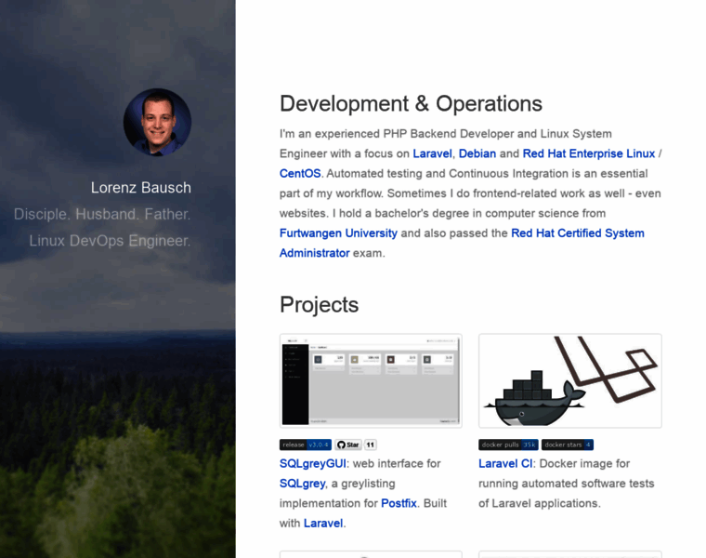Click Lorenz Bausch's profile photo
Image resolution: width=706 pixels, height=558 pixels.
coord(157,122)
